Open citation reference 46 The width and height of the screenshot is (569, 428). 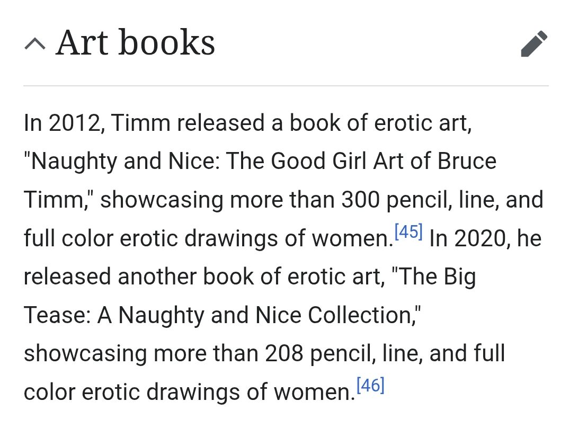click(x=370, y=386)
